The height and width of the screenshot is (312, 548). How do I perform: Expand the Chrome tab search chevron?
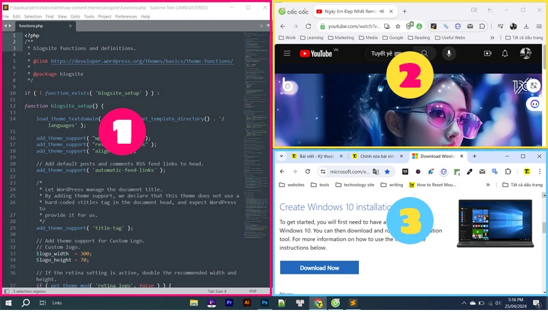[x=281, y=156]
